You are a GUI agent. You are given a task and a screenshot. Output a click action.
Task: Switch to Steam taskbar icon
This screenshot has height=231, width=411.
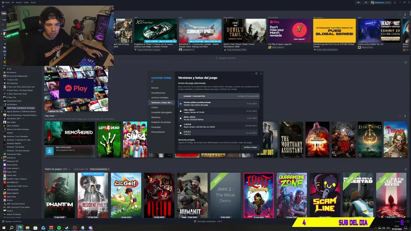[67, 228]
